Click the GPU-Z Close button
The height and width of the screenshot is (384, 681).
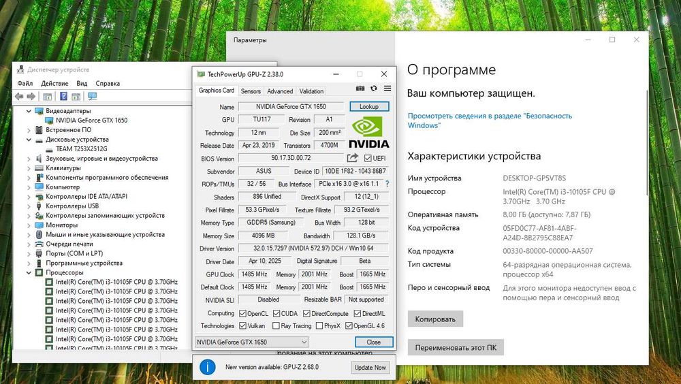373,342
